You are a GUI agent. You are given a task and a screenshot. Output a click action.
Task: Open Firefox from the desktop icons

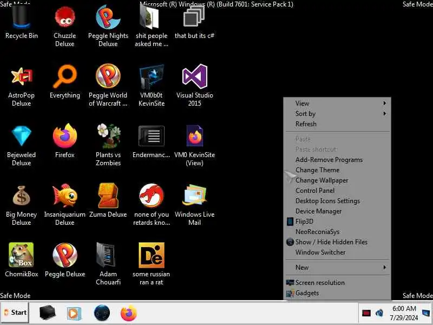64,141
